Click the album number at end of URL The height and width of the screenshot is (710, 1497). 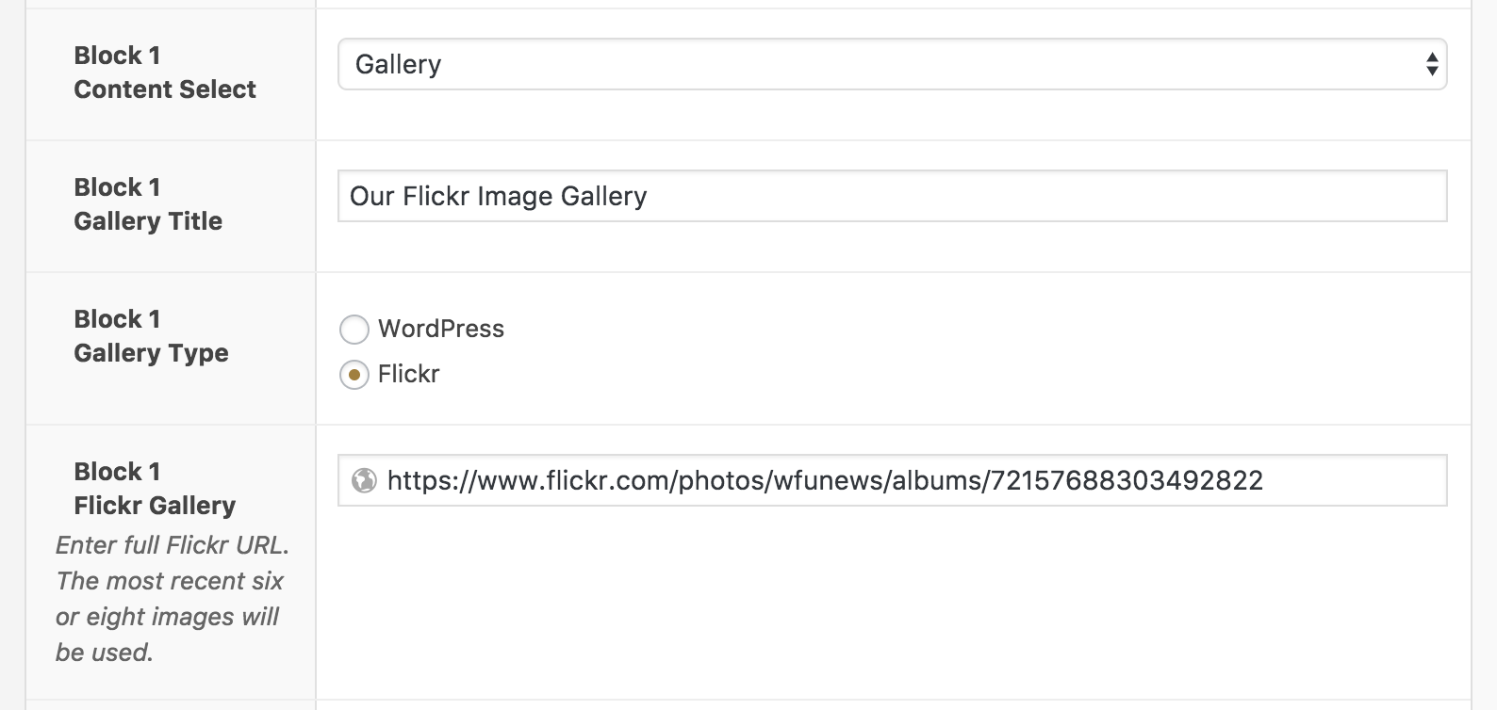click(1127, 480)
